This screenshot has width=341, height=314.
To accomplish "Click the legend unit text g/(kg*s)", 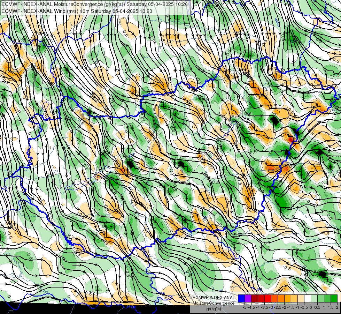I will coord(214,309).
